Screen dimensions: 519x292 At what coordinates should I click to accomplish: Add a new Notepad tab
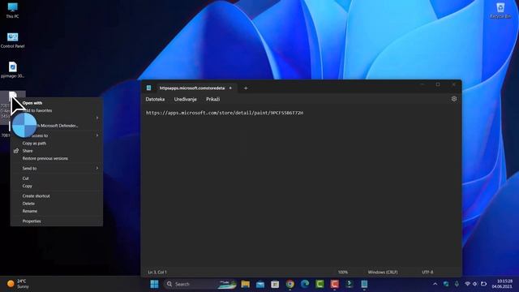[246, 88]
